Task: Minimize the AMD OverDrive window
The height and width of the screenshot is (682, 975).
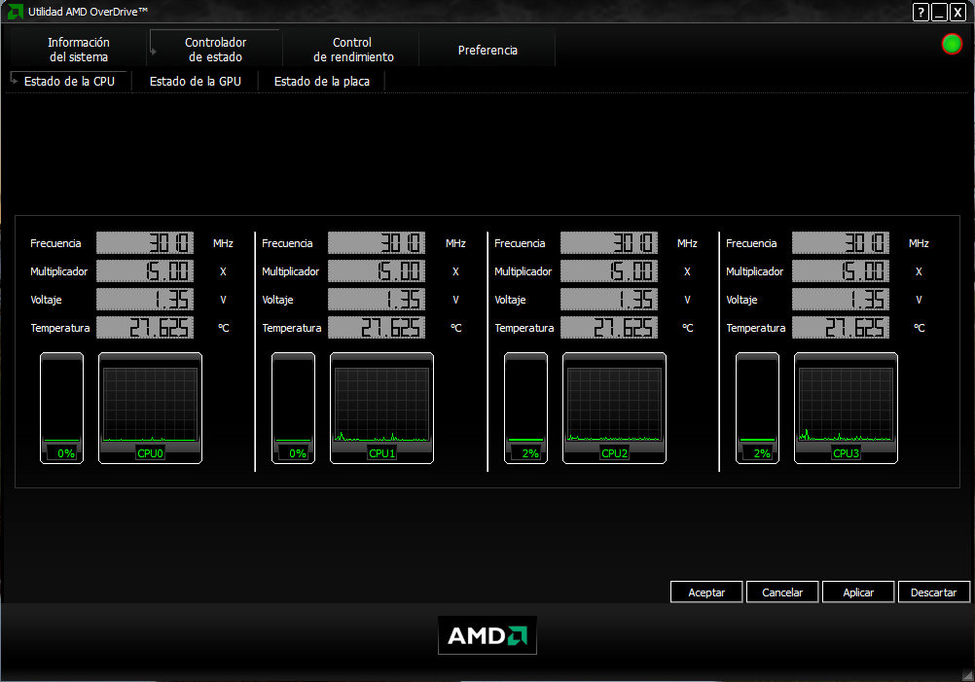Action: coord(939,12)
